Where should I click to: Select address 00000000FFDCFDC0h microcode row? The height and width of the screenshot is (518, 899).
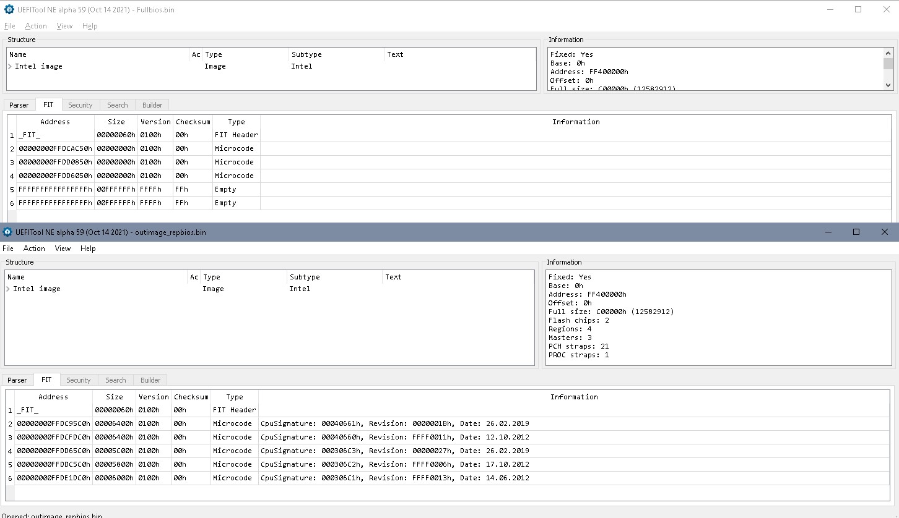tap(53, 437)
